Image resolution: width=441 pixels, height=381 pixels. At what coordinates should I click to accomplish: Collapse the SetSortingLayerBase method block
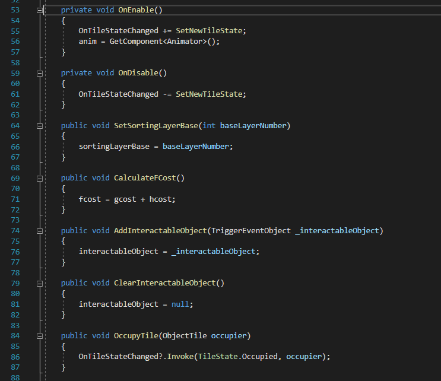(40, 126)
